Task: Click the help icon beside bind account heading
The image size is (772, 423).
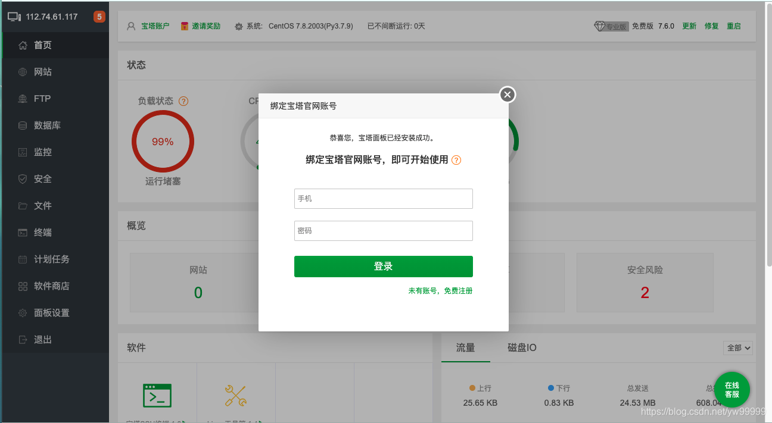Action: click(x=456, y=160)
